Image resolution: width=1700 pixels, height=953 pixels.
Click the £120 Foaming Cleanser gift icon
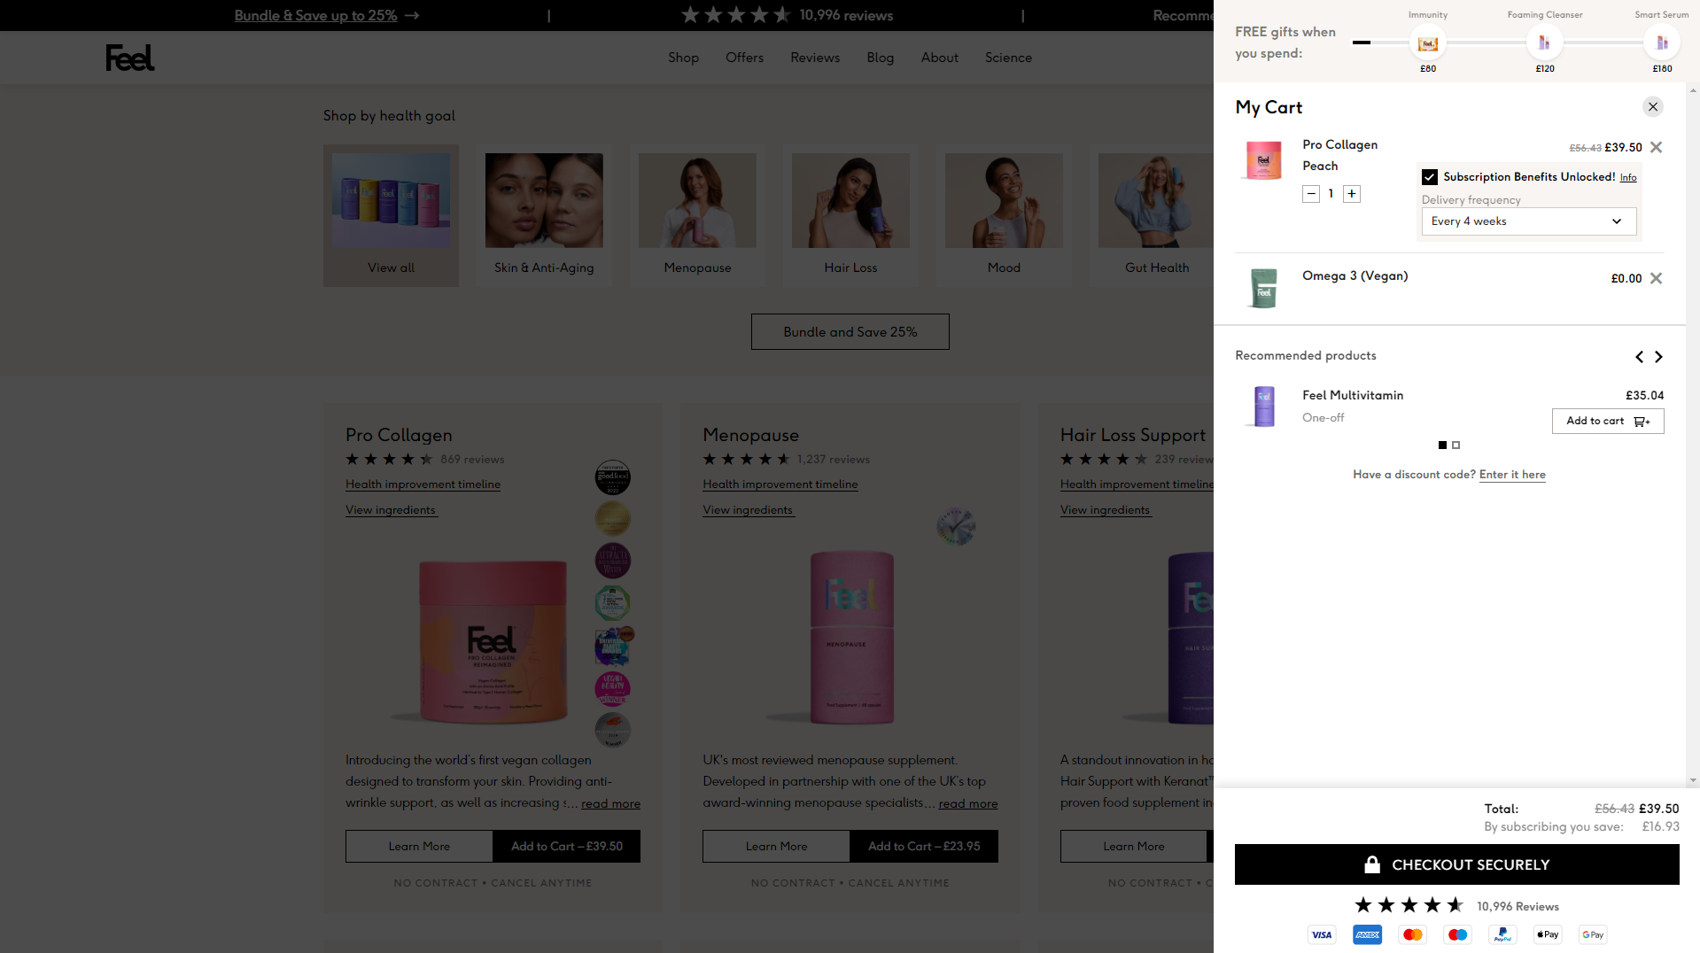tap(1544, 43)
